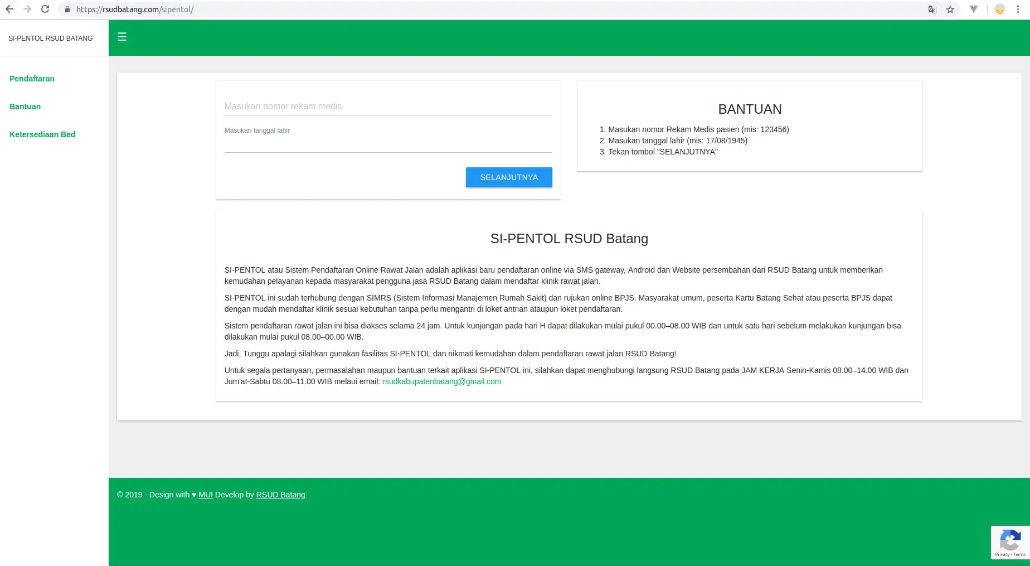Open Pendaftaran in the sidebar
Image resolution: width=1030 pixels, height=566 pixels.
coord(32,79)
